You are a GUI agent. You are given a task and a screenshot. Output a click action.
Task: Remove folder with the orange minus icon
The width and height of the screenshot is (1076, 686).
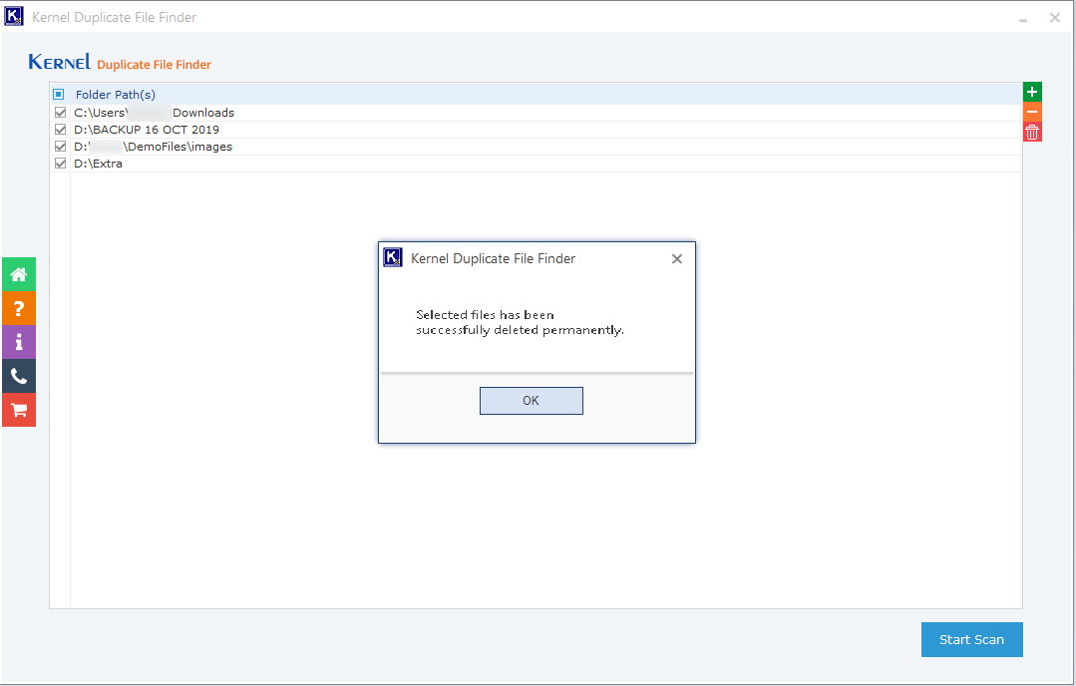1032,112
